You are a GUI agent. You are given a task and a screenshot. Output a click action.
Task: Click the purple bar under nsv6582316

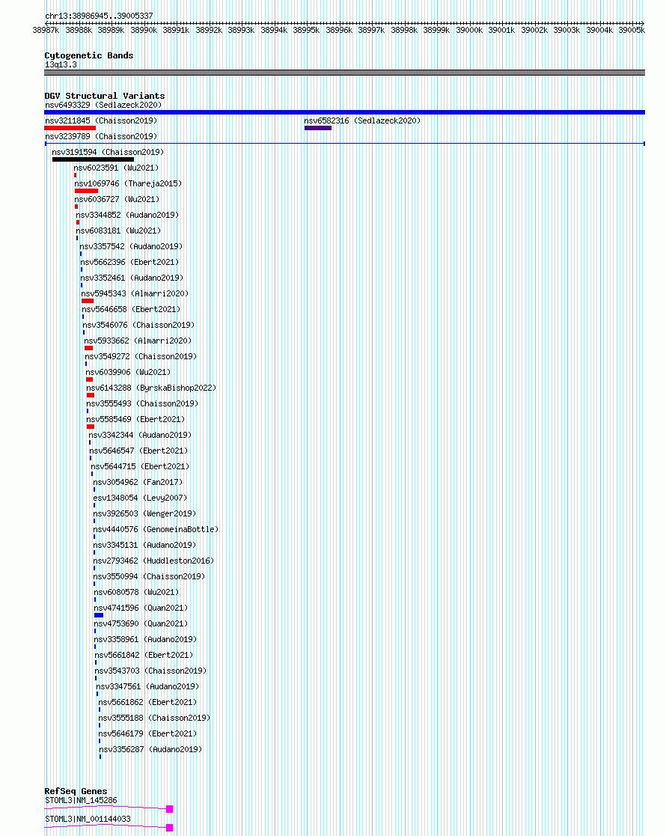[x=318, y=128]
